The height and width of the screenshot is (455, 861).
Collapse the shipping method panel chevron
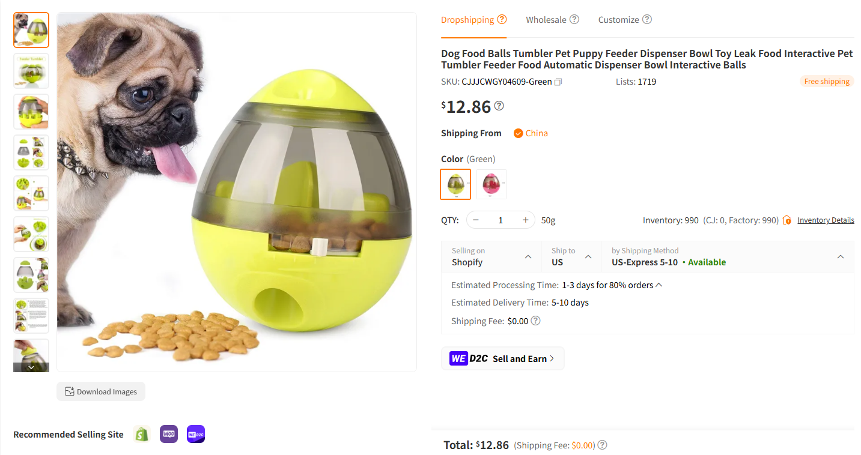pyautogui.click(x=840, y=255)
